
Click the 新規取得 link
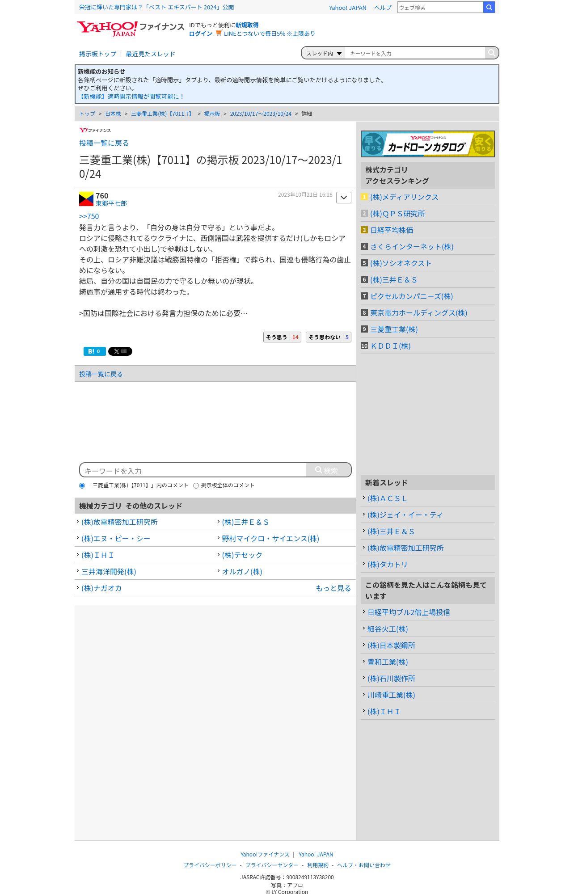click(247, 25)
